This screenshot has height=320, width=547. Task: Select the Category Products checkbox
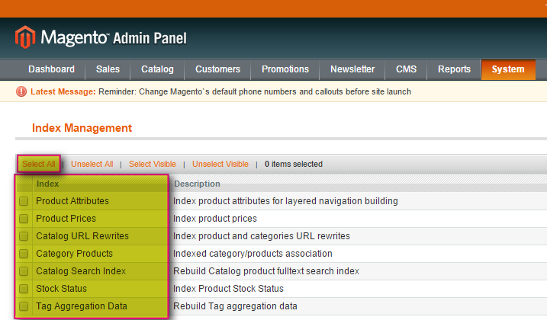[24, 254]
